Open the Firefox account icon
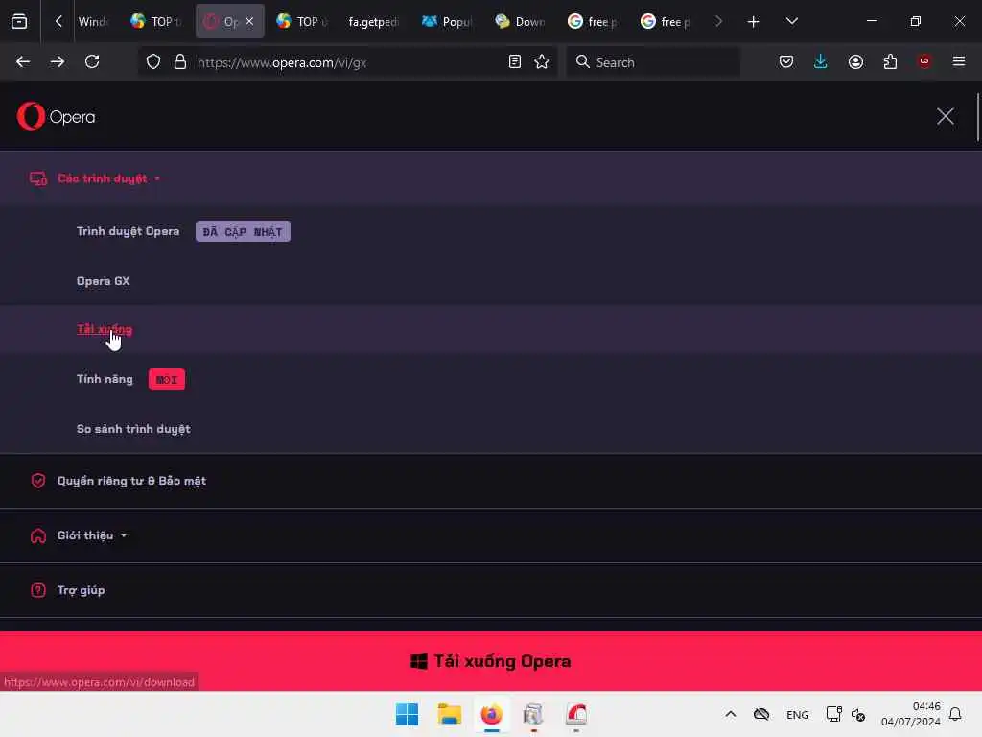The image size is (982, 737). click(855, 61)
